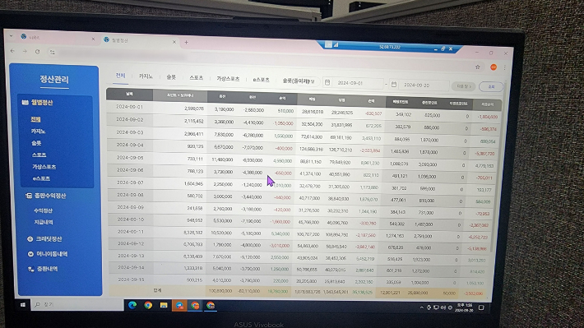Click the 증환내역 sidebar icon
The image size is (584, 328).
[31, 269]
